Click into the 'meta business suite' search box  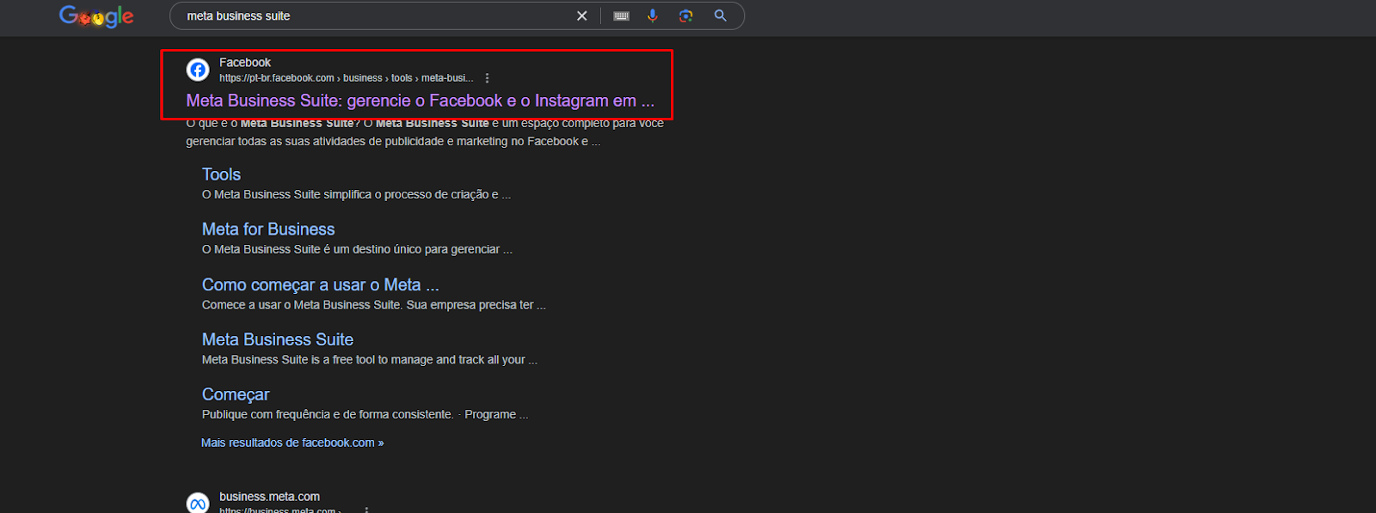pyautogui.click(x=370, y=16)
